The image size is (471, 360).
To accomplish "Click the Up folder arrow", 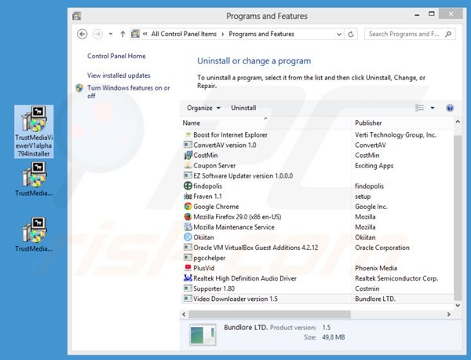I will (122, 34).
